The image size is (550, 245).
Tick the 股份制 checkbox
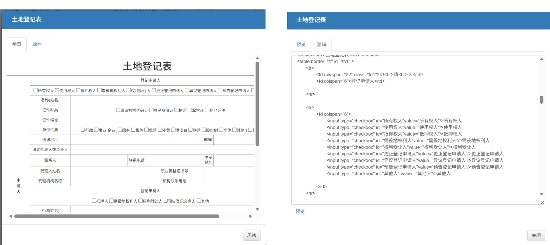pyautogui.click(x=204, y=130)
